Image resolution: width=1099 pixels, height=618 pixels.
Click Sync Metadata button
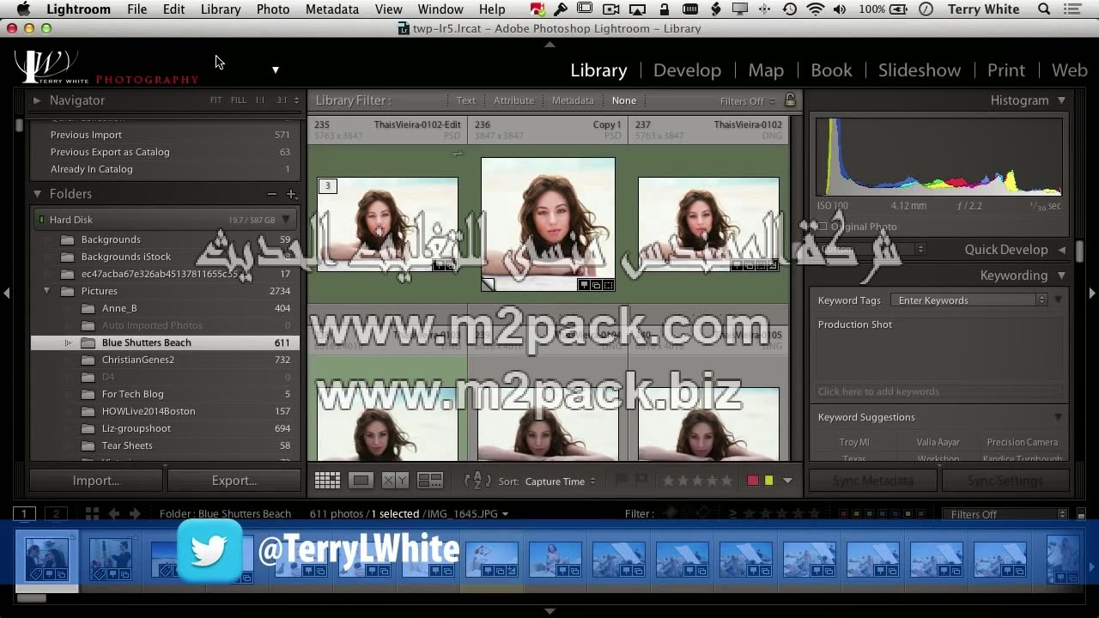click(x=873, y=481)
